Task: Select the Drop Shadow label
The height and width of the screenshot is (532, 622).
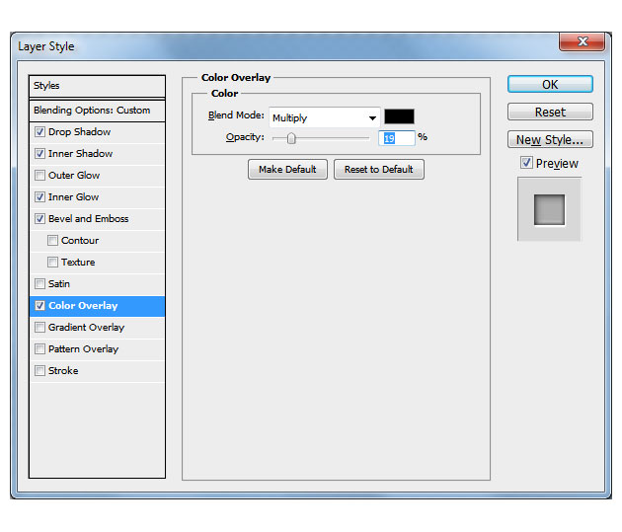Action: [79, 132]
